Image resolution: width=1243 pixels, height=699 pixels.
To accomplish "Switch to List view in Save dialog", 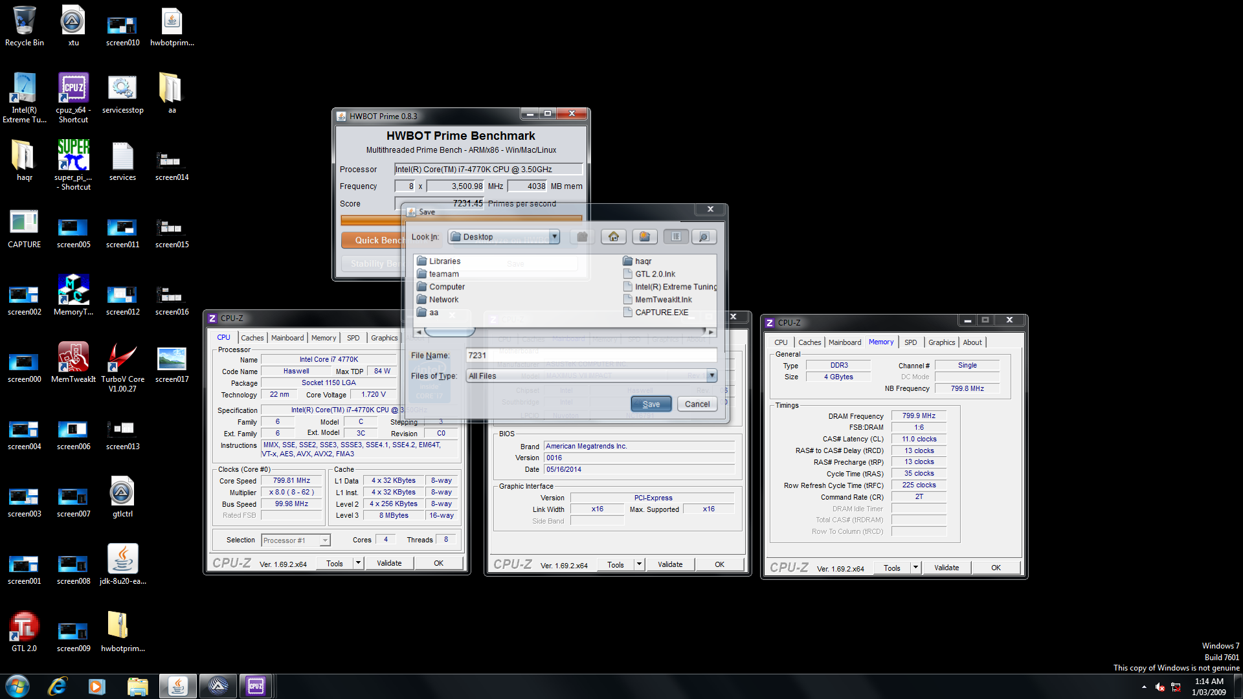I will click(x=676, y=237).
